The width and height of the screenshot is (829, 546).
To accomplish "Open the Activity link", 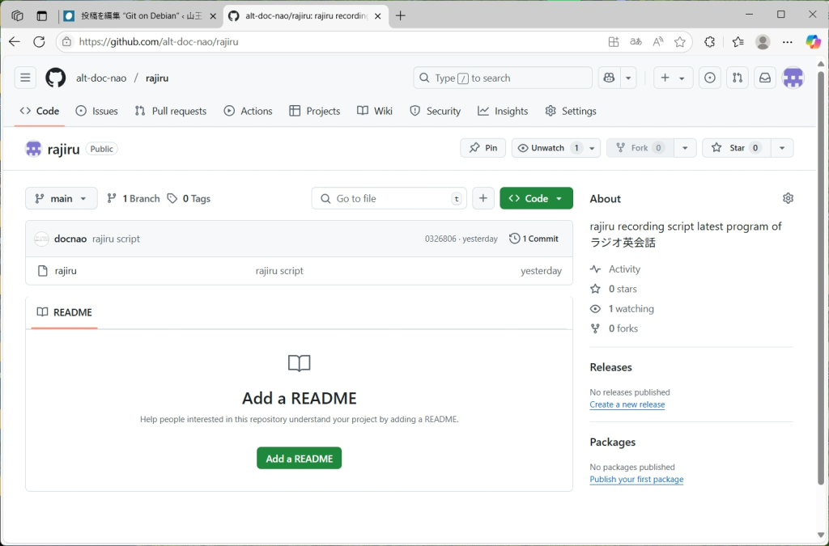I will click(615, 269).
